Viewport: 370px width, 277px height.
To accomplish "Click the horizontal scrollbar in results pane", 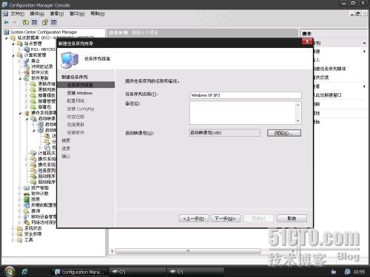I will coord(188,251).
